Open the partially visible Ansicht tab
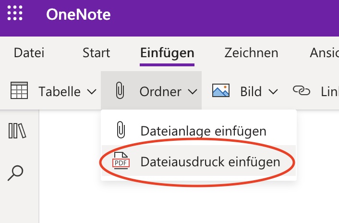 tap(324, 52)
